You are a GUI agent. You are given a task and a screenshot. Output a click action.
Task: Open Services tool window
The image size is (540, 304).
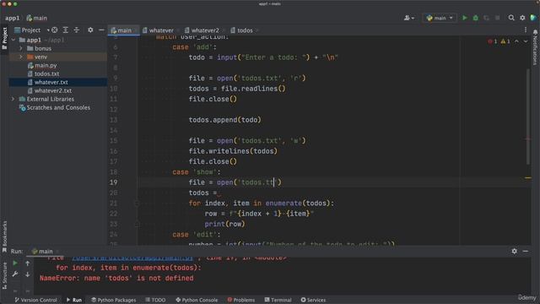(313, 300)
